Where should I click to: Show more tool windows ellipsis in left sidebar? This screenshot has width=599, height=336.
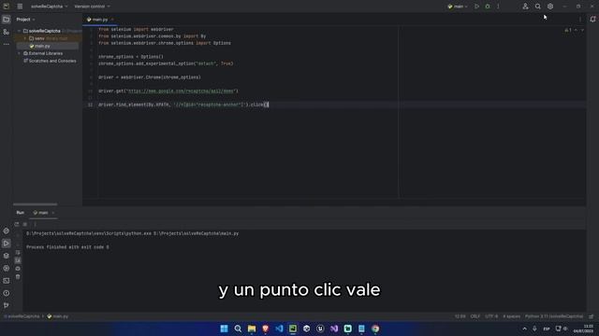pyautogui.click(x=7, y=44)
